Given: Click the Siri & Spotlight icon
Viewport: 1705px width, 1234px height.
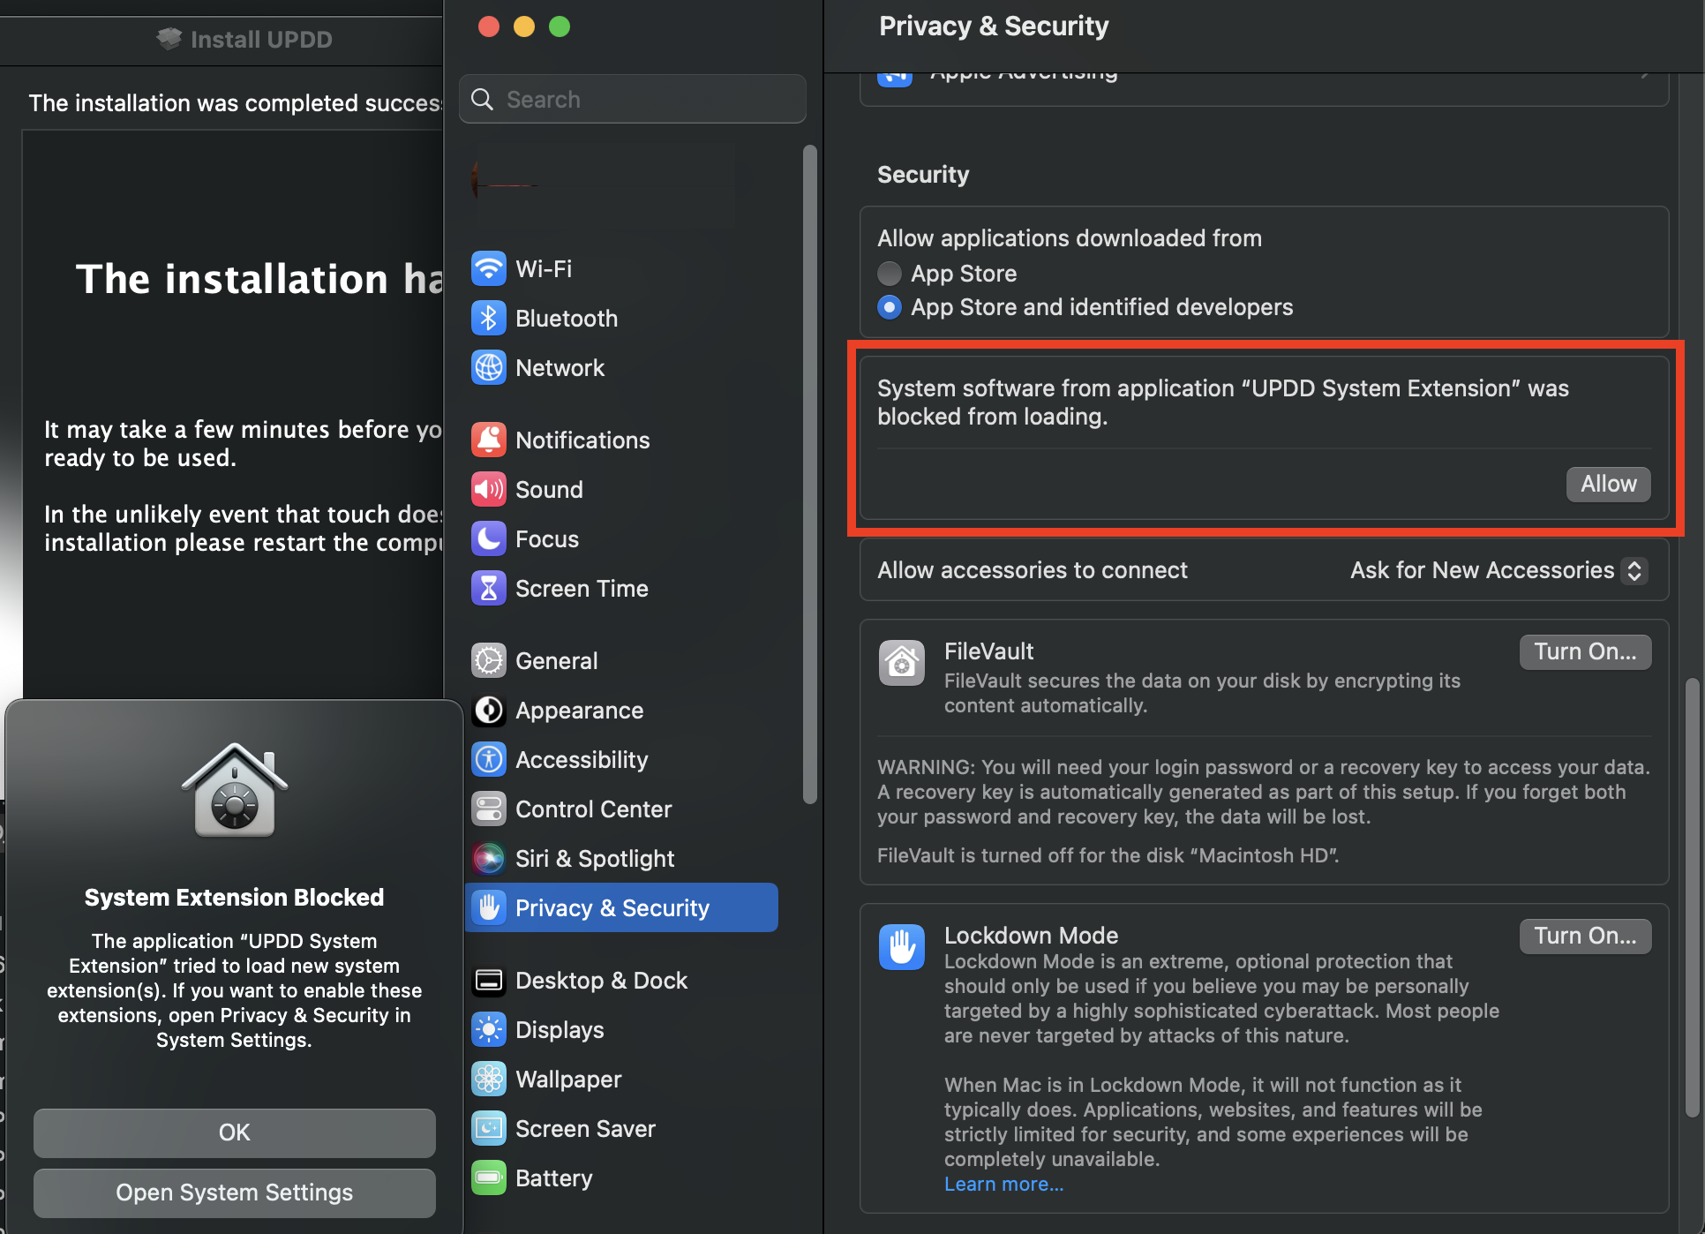Looking at the screenshot, I should tap(488, 858).
